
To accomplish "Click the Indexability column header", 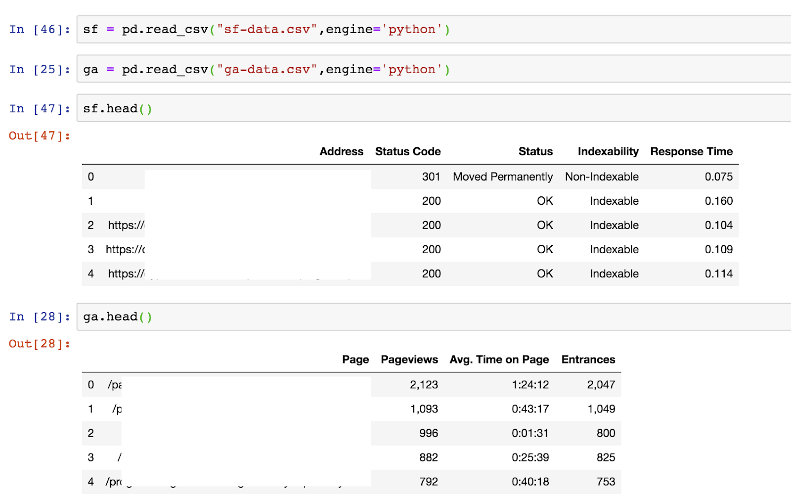I will pos(608,152).
